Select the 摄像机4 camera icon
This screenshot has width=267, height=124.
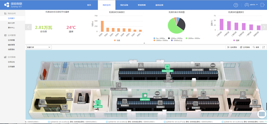(x=243, y=94)
